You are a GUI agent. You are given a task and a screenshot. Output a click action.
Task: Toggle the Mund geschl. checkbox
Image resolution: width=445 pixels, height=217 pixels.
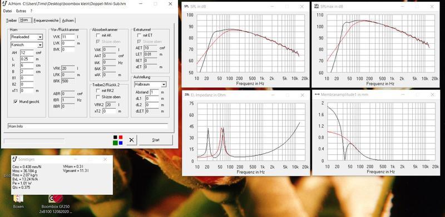point(16,102)
